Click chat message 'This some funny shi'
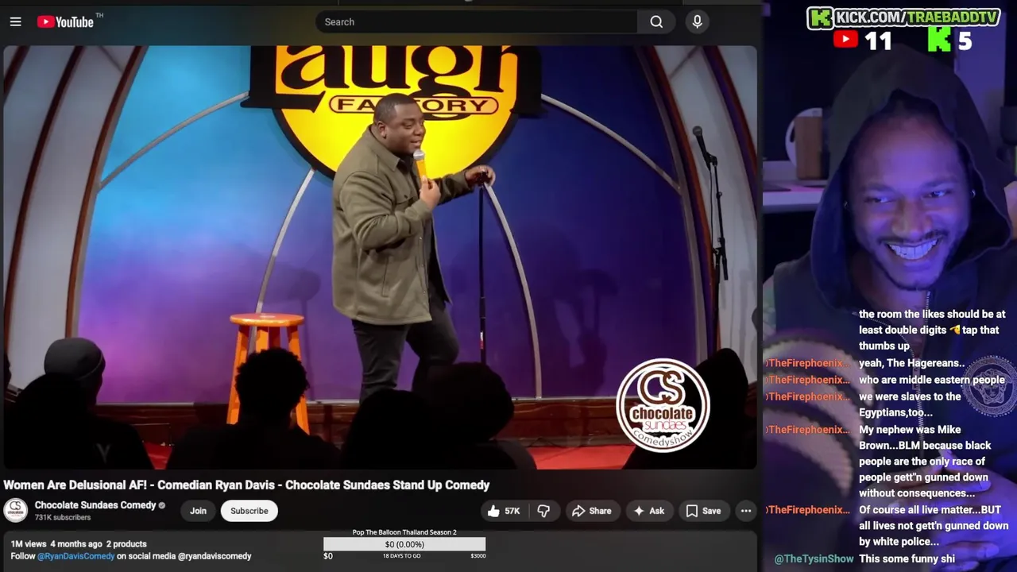 tap(907, 559)
